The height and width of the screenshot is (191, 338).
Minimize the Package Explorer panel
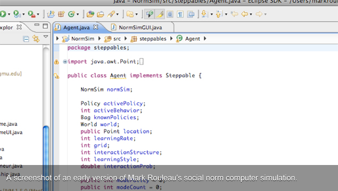pos(37,25)
